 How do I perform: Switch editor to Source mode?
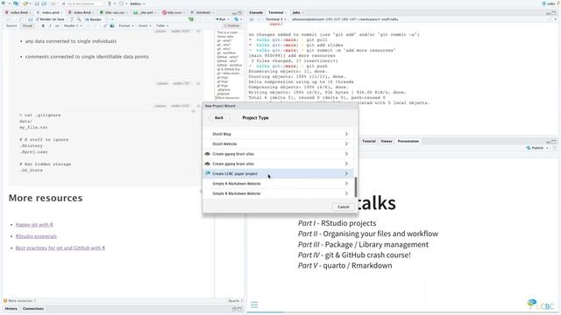click(11, 25)
